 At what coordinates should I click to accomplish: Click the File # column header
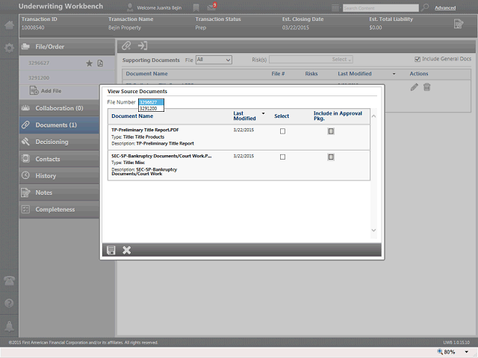(278, 74)
